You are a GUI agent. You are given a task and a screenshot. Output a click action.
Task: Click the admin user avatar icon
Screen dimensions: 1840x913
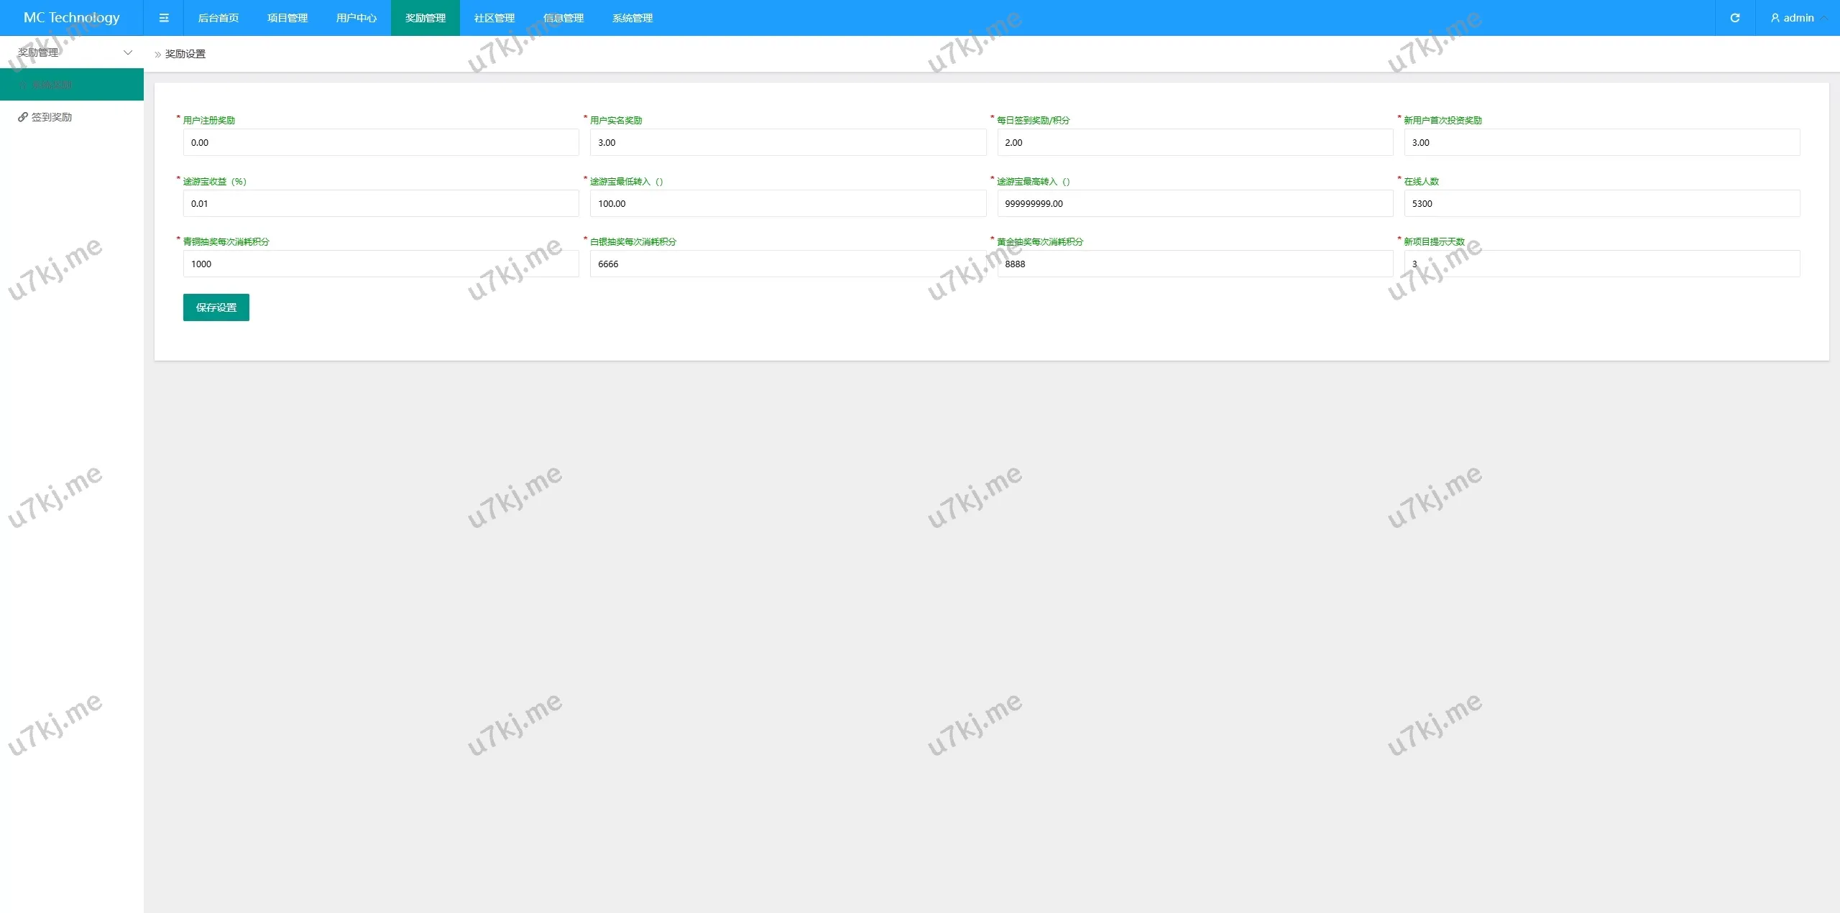click(1775, 18)
